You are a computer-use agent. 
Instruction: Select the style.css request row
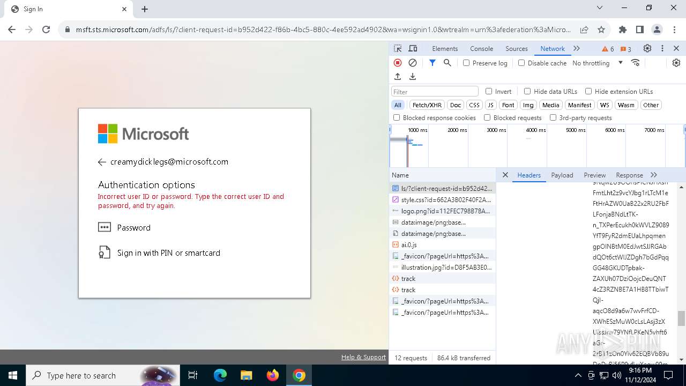442,199
